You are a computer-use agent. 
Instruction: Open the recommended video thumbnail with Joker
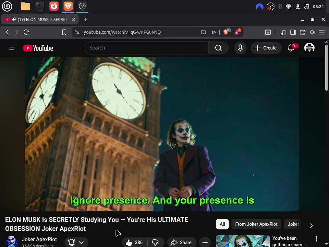tap(243, 241)
